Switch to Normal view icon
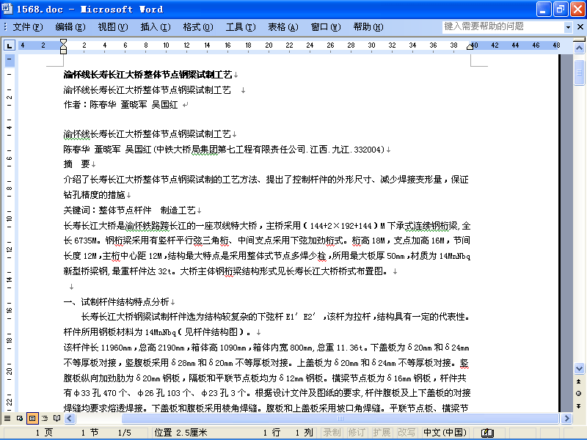 pos(7,418)
